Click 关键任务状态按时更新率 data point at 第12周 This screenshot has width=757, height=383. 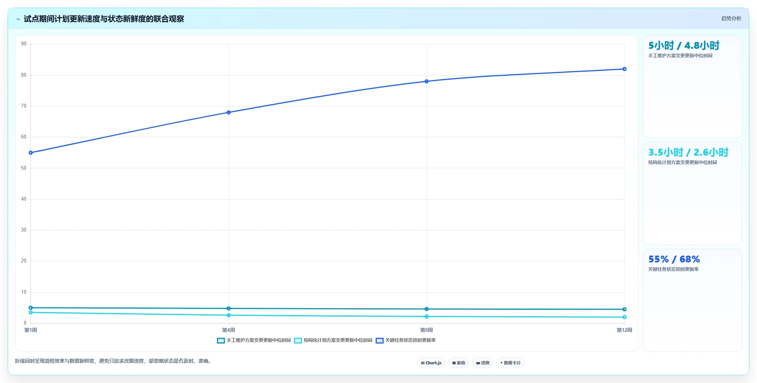[x=624, y=69]
